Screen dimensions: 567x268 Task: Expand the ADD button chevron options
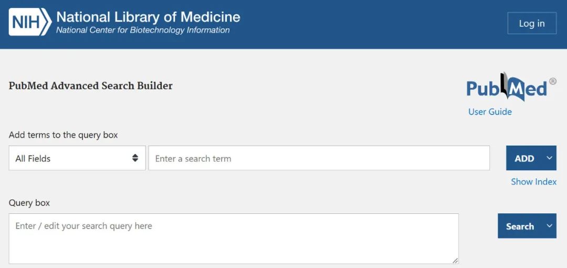(549, 158)
